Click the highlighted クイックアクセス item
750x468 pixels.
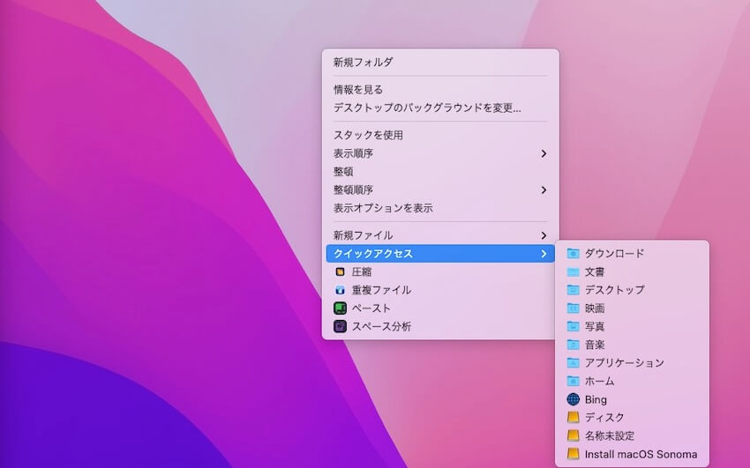[x=372, y=254]
